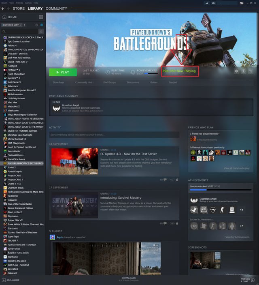Click Add a Game plus icon
Viewport: 259px width, 285px height.
point(4,280)
